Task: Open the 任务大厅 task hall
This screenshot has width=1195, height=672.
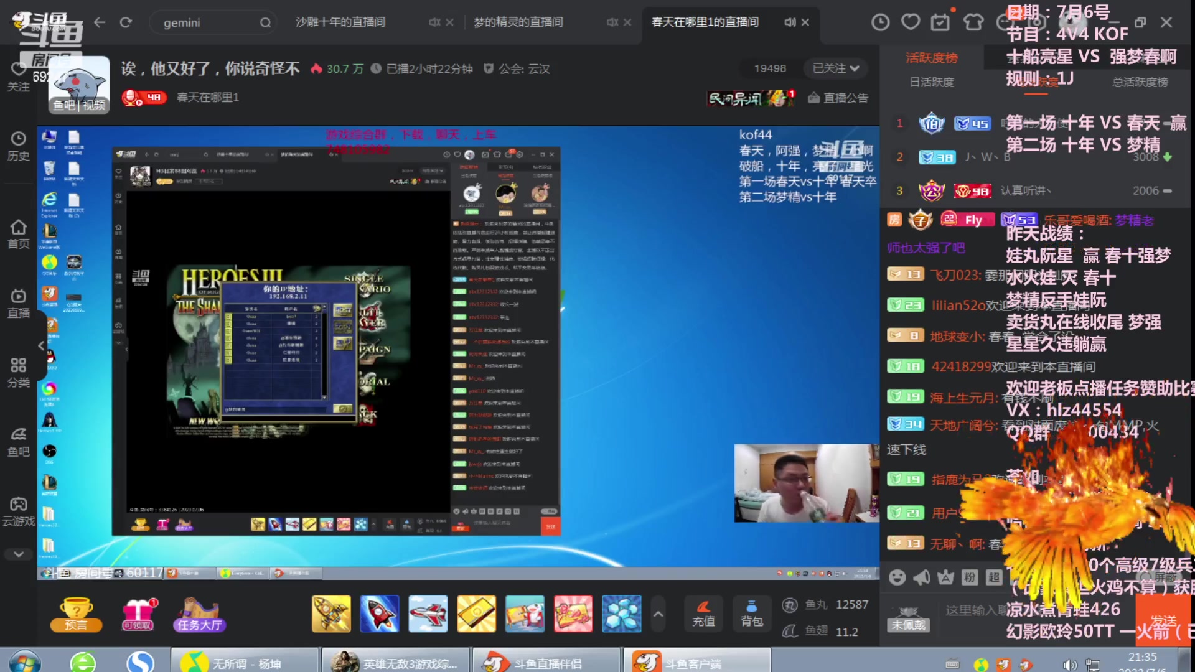Action: (199, 614)
